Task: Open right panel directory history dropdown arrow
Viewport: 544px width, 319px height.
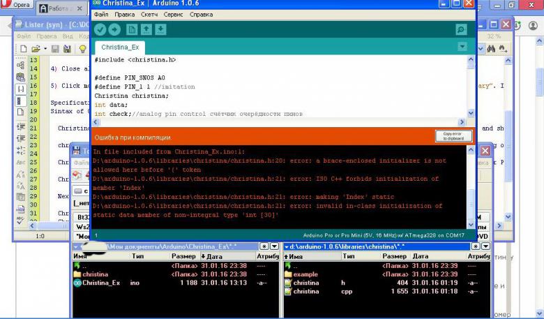Action: coord(485,246)
